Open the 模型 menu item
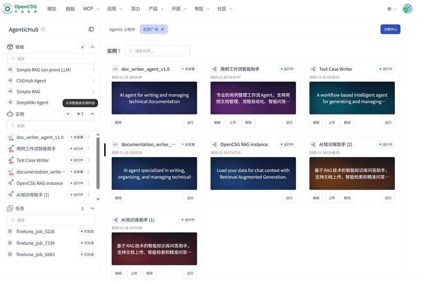Image resolution: width=425 pixels, height=281 pixels. click(x=52, y=9)
